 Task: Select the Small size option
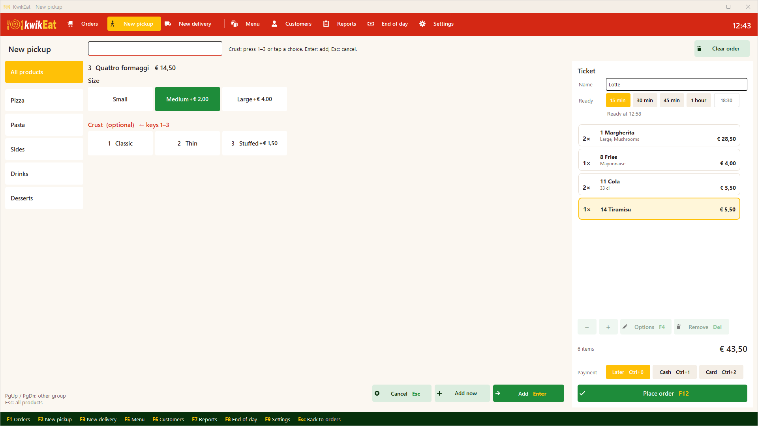tap(120, 99)
